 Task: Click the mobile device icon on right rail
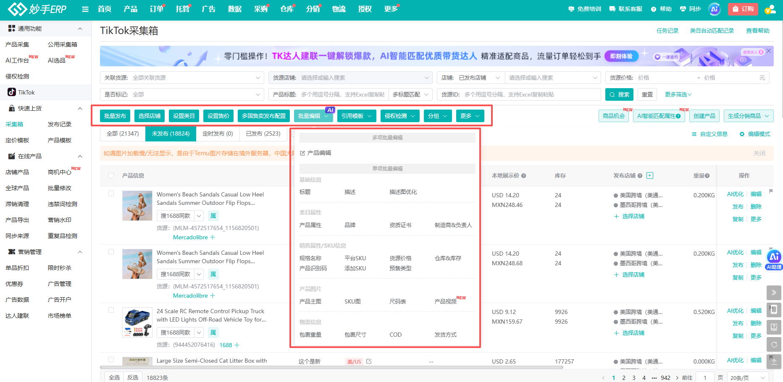point(774,310)
